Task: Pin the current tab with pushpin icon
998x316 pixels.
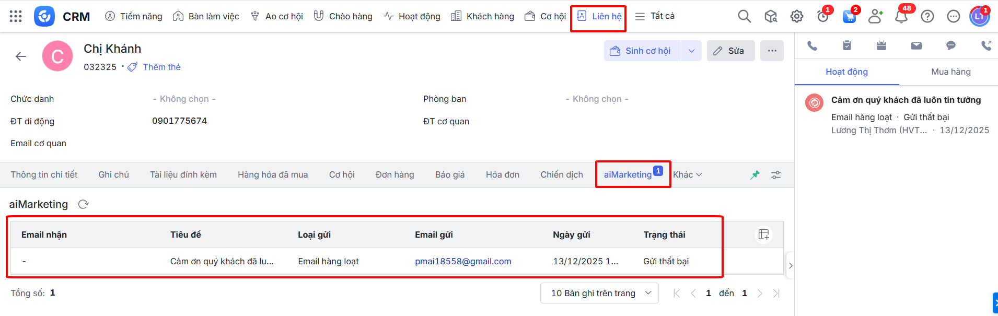Action: [755, 175]
